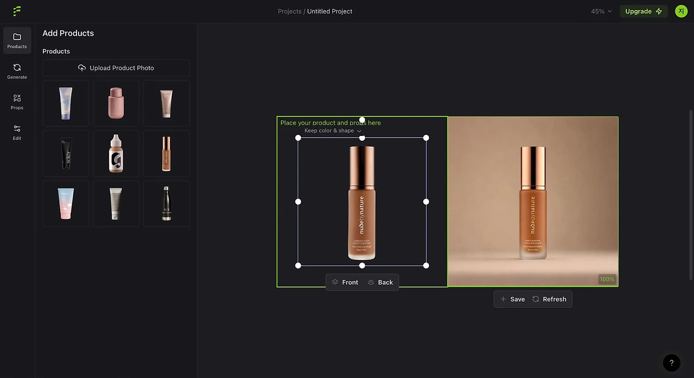Click the app logo icon
This screenshot has height=378, width=694.
click(17, 11)
